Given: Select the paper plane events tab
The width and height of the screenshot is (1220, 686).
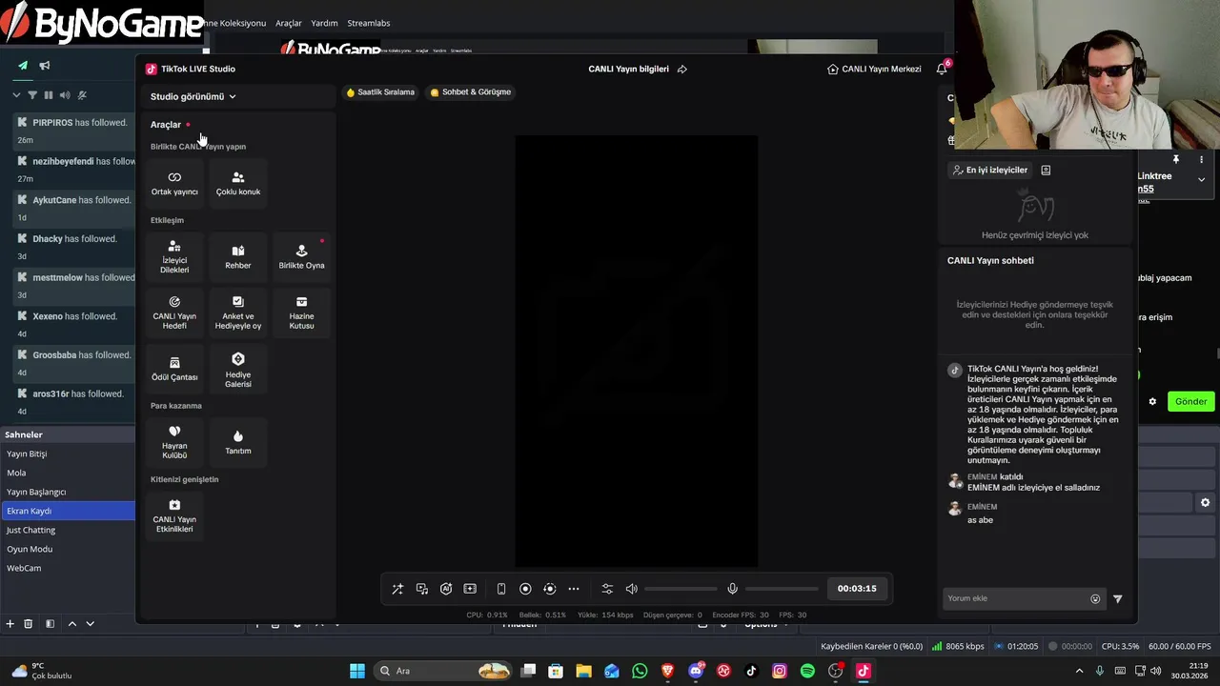Looking at the screenshot, I should (x=22, y=66).
